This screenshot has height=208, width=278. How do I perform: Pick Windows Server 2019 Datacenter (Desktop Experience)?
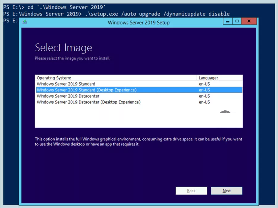139,102
